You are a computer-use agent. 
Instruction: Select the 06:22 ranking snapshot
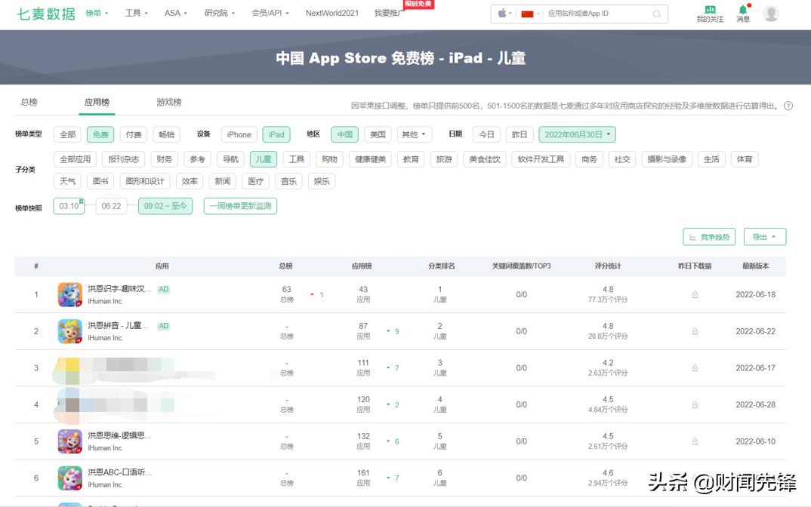pyautogui.click(x=112, y=205)
